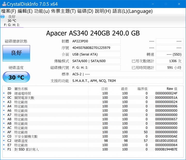Screen dimensions: 186x160
Task: Click the interface field USB (Serial ATA)
Action: pos(96,54)
